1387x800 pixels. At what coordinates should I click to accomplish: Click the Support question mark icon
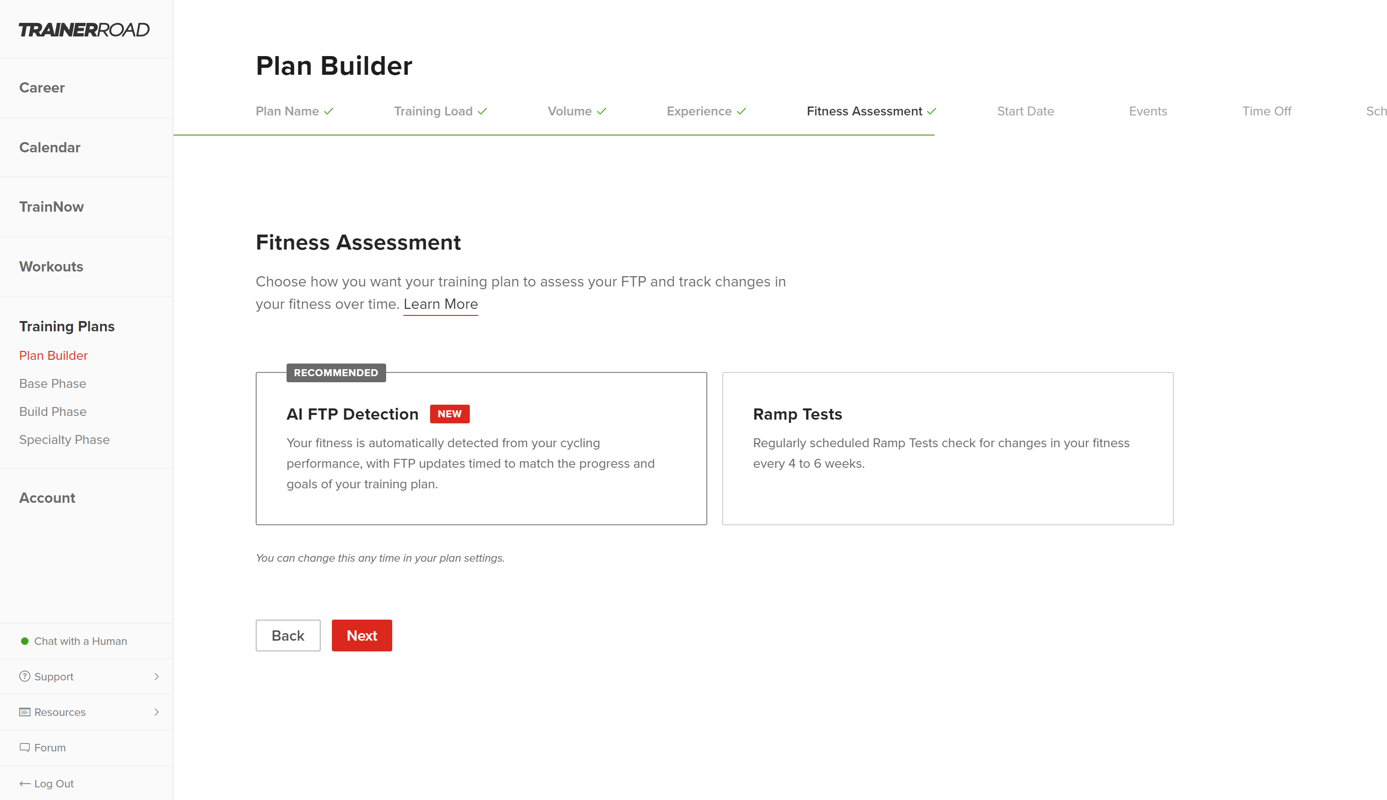(x=24, y=676)
